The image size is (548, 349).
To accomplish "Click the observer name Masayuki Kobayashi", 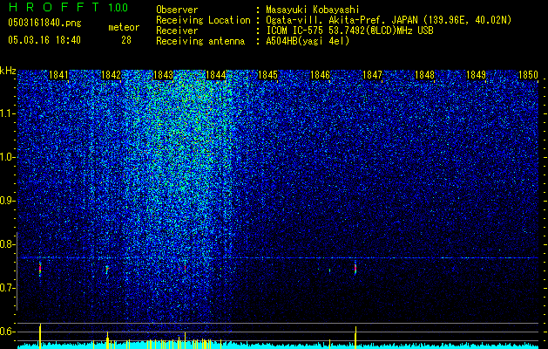I will (312, 10).
